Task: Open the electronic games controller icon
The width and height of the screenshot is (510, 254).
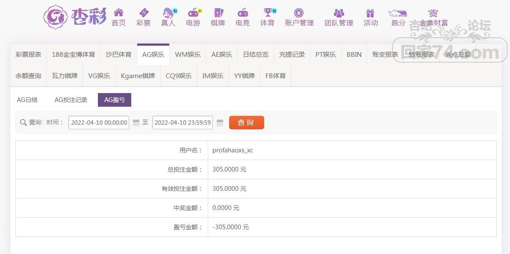Action: coord(193,13)
